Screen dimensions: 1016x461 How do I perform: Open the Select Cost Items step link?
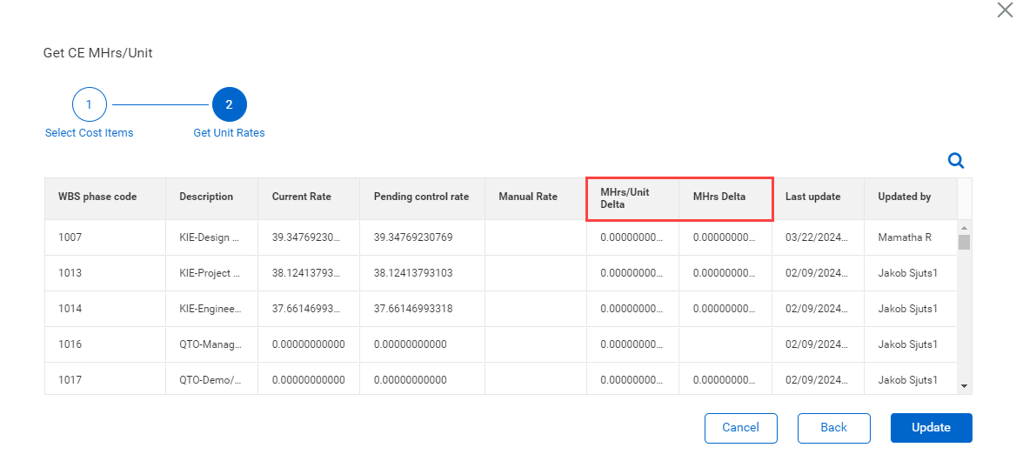[x=89, y=133]
